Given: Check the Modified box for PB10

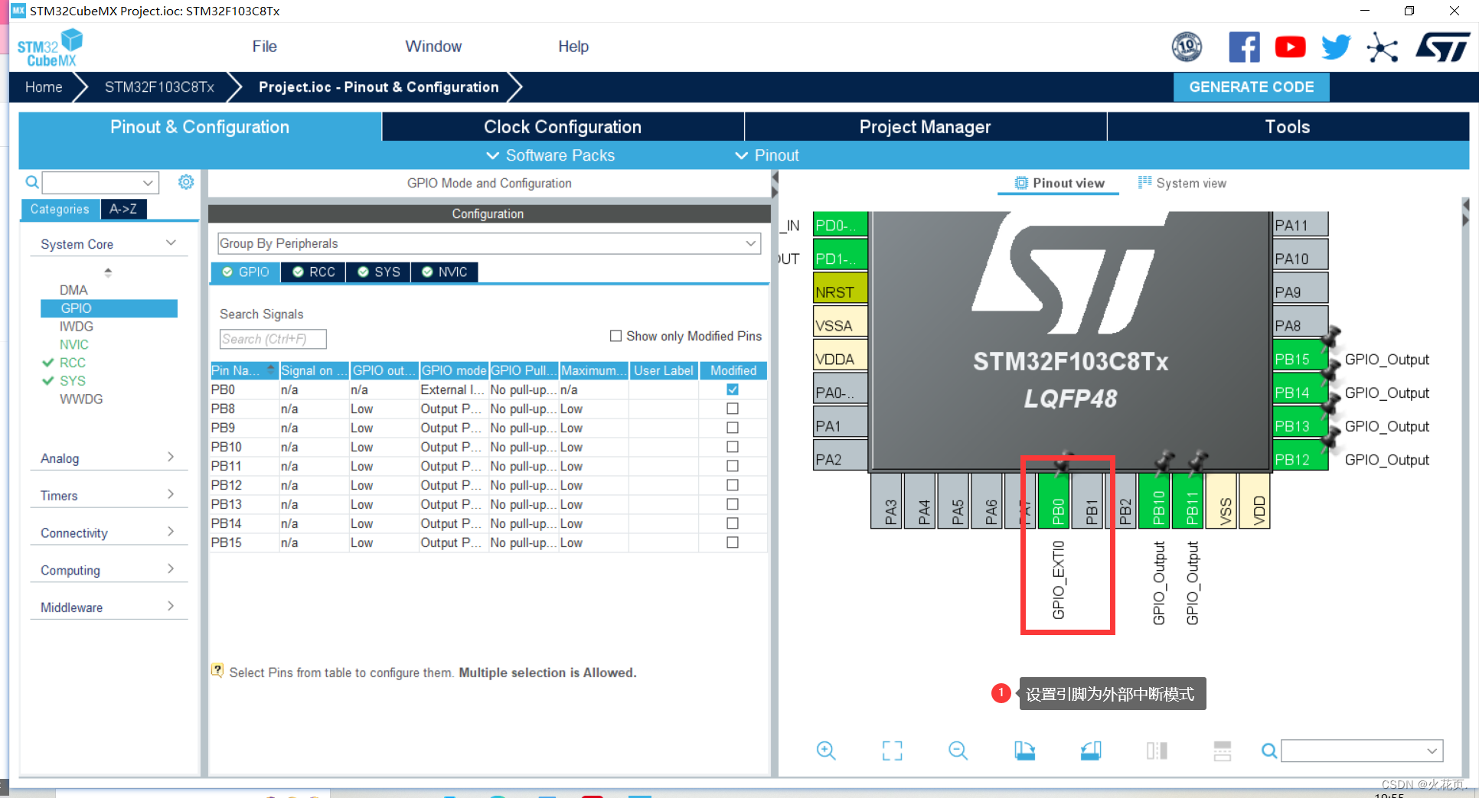Looking at the screenshot, I should pyautogui.click(x=733, y=447).
